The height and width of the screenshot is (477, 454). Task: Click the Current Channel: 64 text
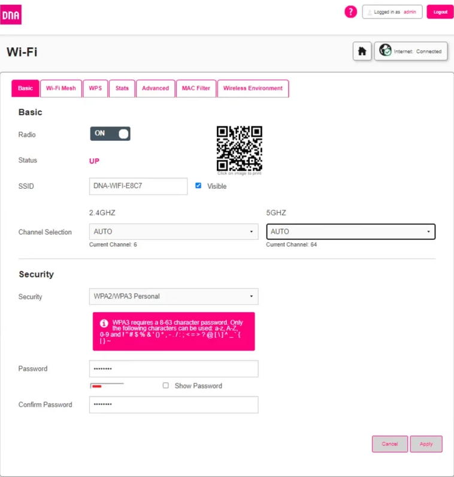coord(291,244)
